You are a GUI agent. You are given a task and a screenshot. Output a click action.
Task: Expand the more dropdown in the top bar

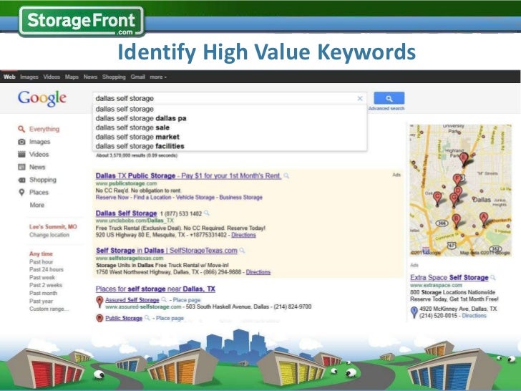point(158,77)
